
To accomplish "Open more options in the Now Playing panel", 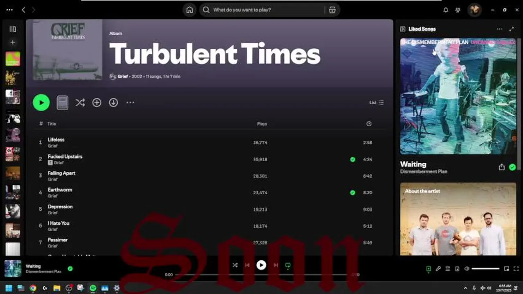I will coord(499,29).
